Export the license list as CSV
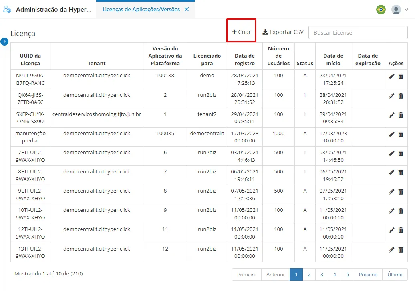The height and width of the screenshot is (291, 415). coord(283,32)
